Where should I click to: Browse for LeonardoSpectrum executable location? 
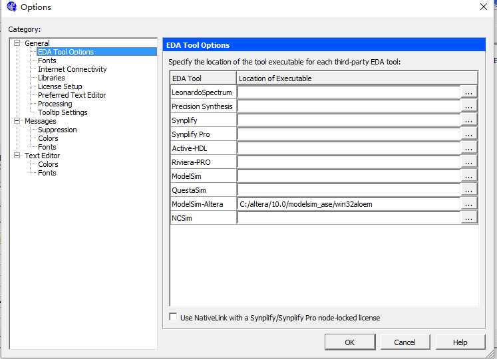coord(469,92)
